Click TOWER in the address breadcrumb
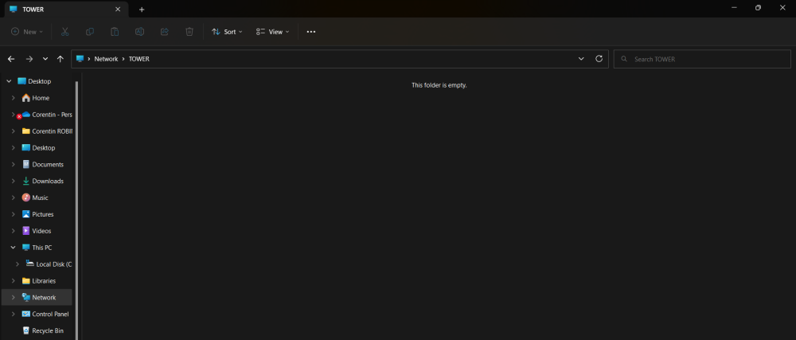 (x=139, y=59)
